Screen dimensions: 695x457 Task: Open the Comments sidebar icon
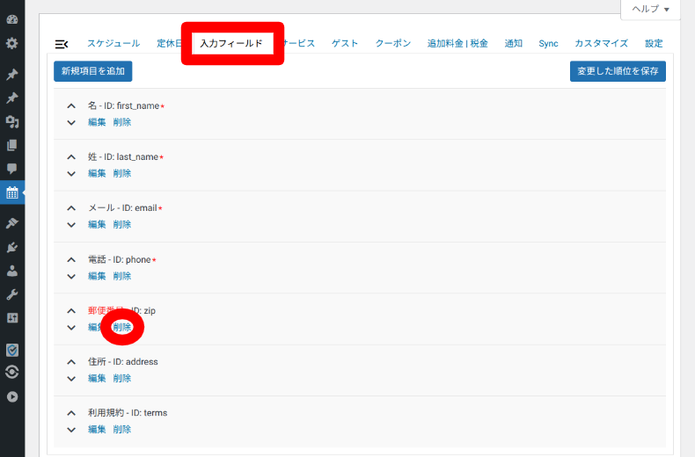tap(12, 168)
